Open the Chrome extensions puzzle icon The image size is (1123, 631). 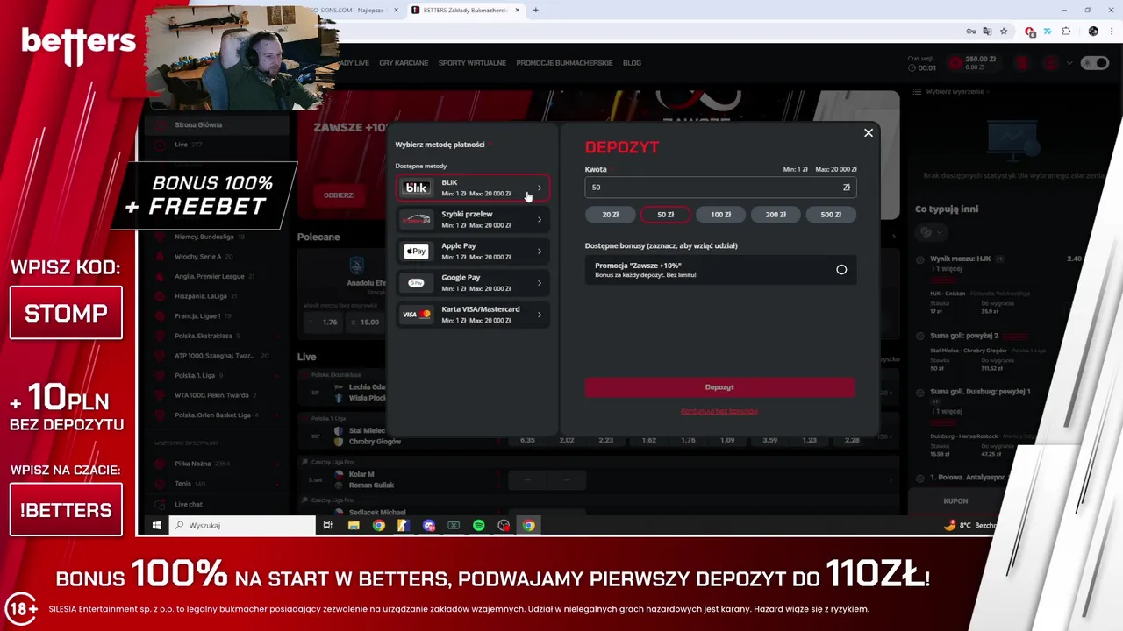[x=1066, y=32]
